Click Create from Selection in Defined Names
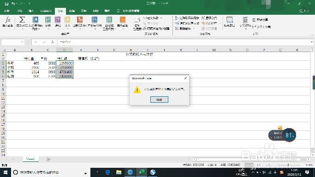The height and width of the screenshot is (177, 315). 156,29
